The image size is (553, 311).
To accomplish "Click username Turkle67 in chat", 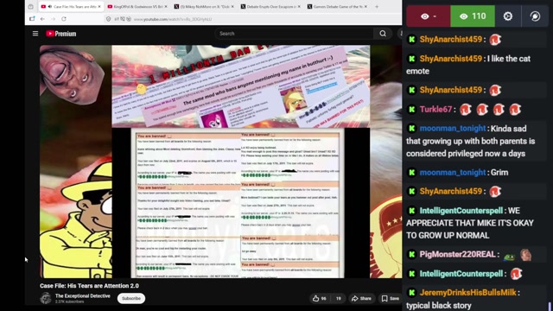I will pos(435,110).
